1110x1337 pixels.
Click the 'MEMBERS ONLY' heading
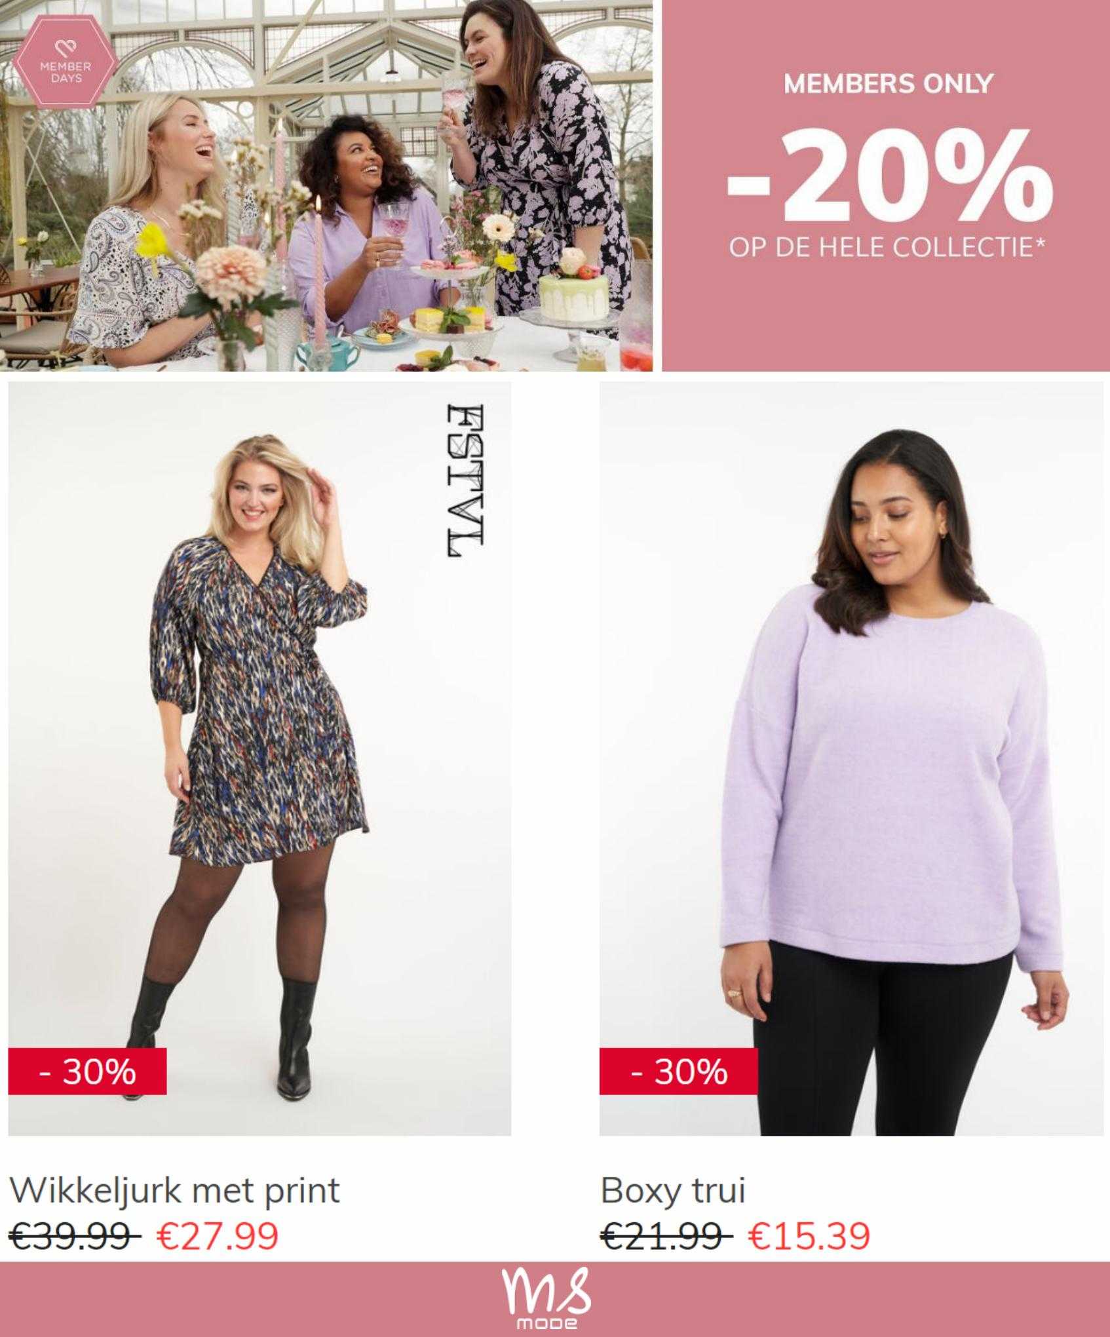coord(889,83)
